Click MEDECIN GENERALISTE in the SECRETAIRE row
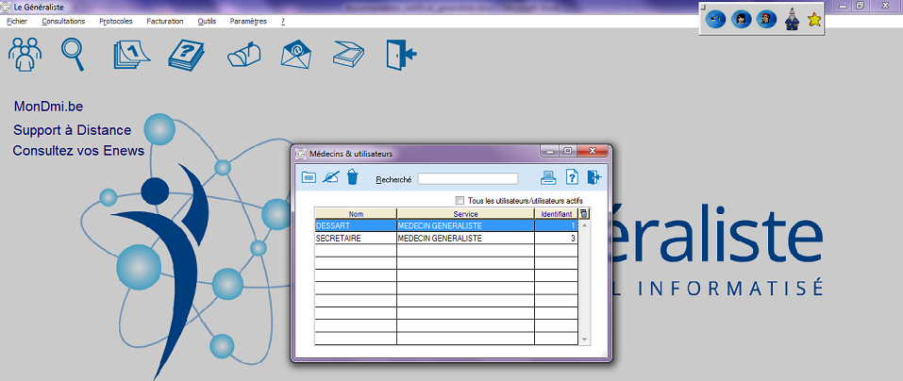Image resolution: width=903 pixels, height=381 pixels. point(465,239)
